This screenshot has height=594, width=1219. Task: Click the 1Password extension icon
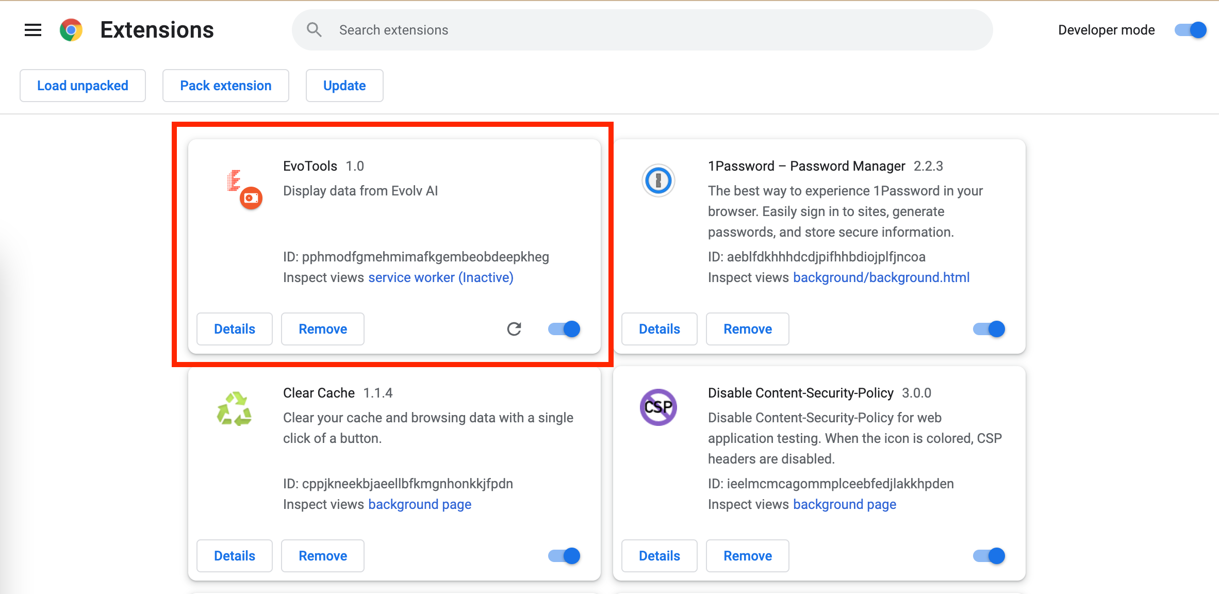[x=658, y=180]
